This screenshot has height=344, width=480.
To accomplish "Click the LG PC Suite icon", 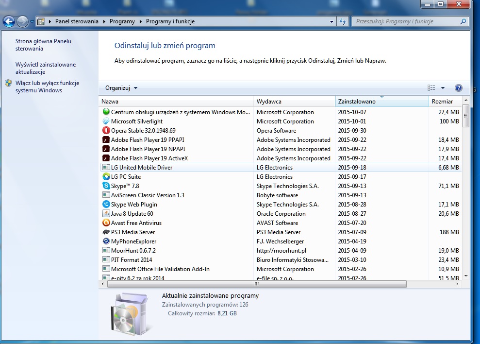I will (x=106, y=176).
